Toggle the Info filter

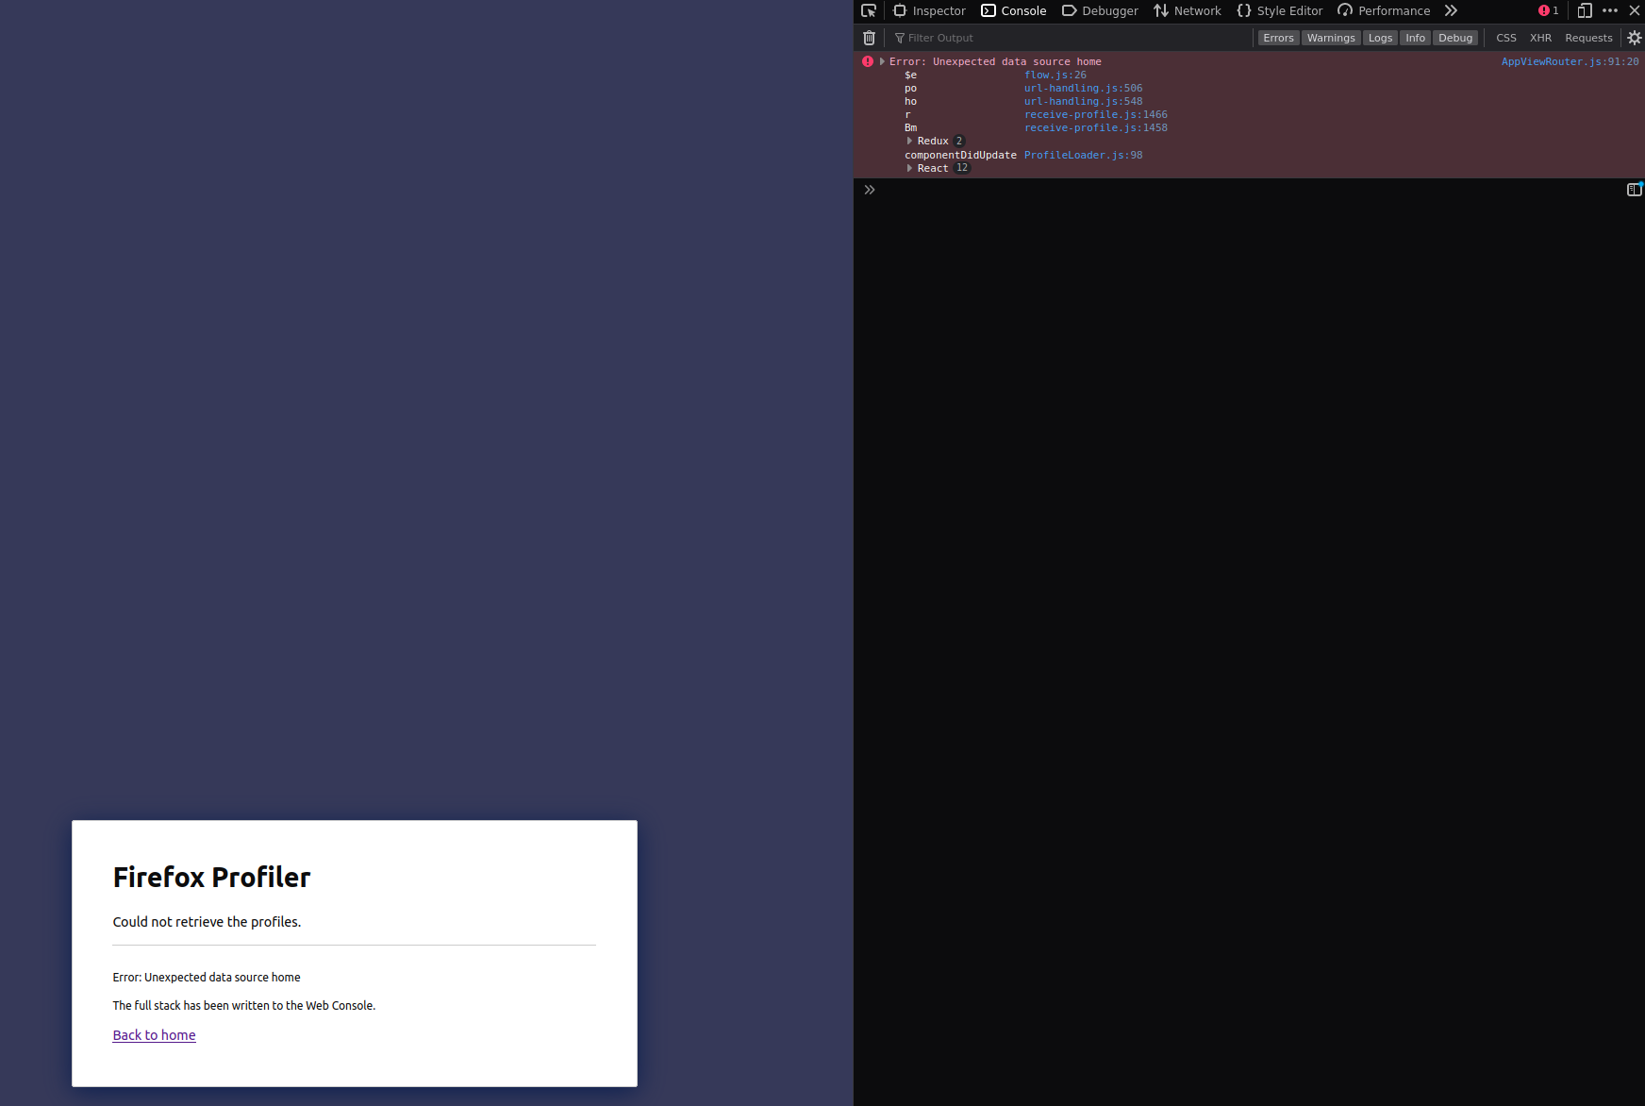tap(1415, 38)
